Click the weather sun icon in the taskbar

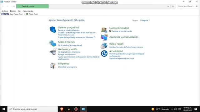(x=153, y=109)
